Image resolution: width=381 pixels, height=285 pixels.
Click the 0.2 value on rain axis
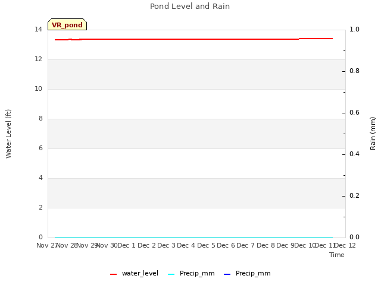(354, 195)
